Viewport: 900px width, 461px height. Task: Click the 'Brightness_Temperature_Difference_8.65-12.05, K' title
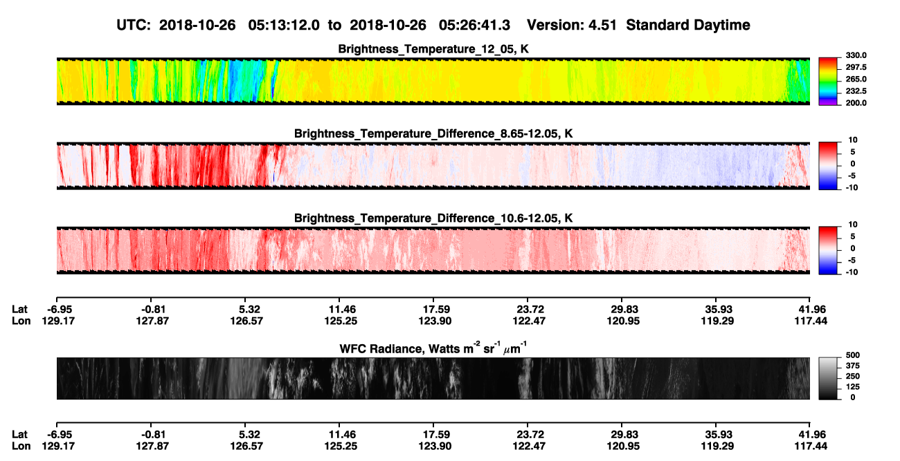(433, 133)
